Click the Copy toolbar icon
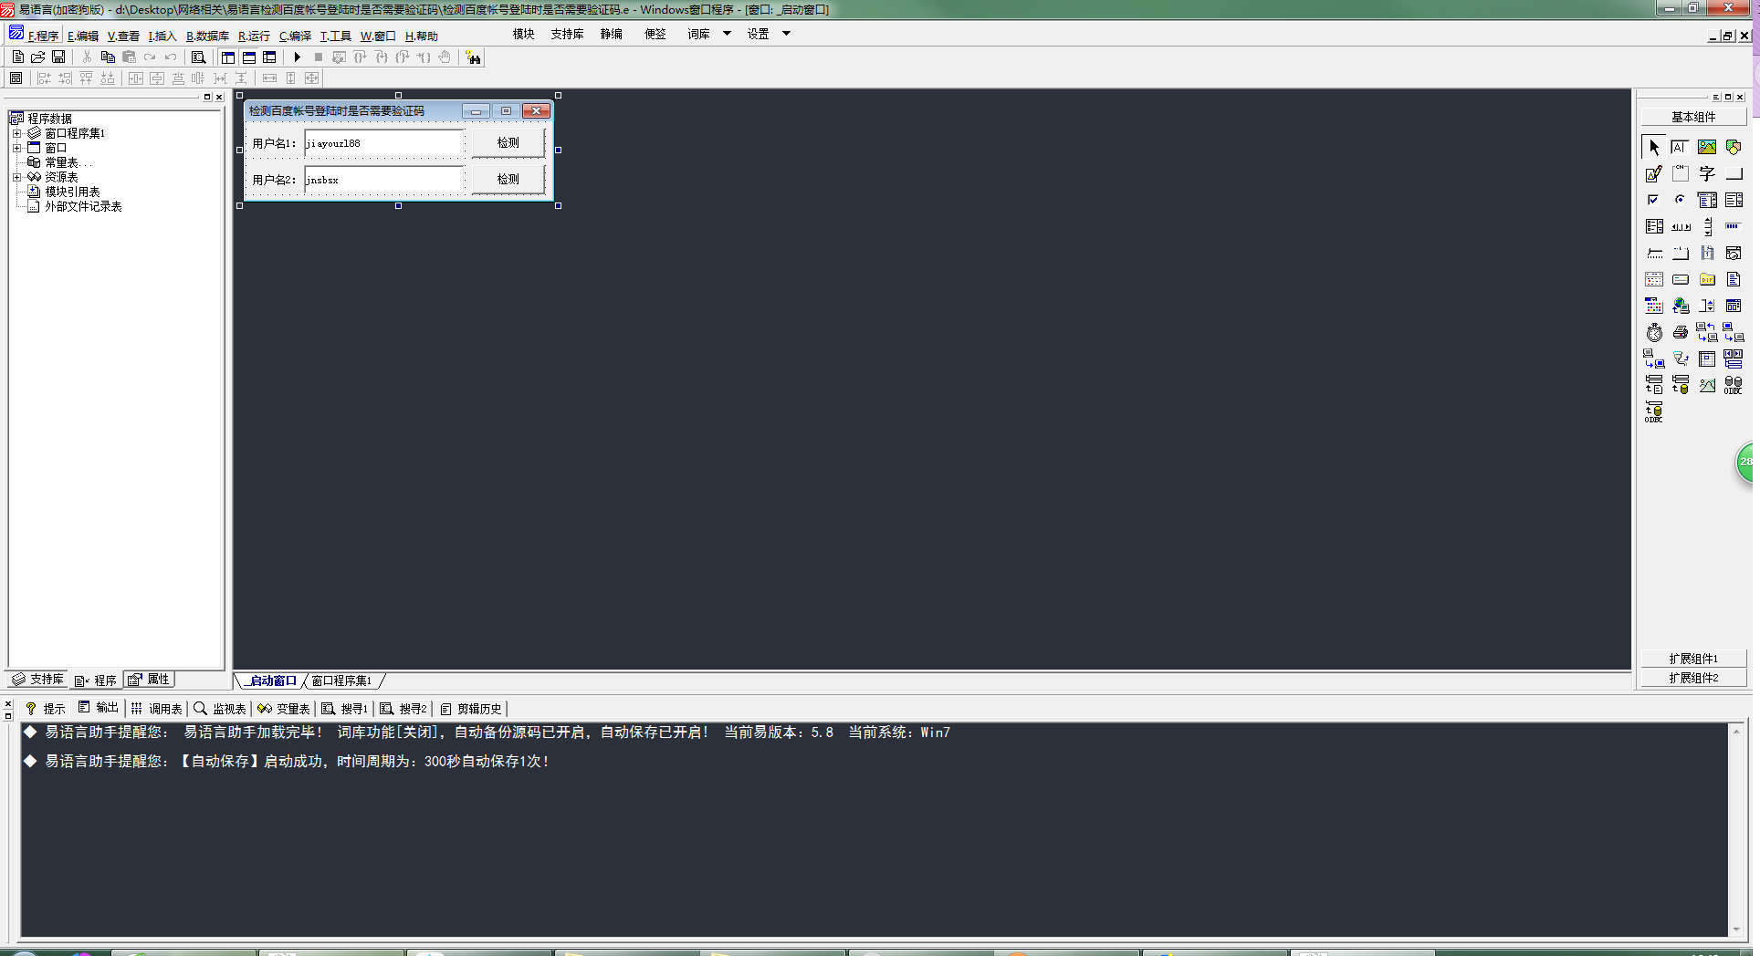The width and height of the screenshot is (1760, 956). click(108, 57)
